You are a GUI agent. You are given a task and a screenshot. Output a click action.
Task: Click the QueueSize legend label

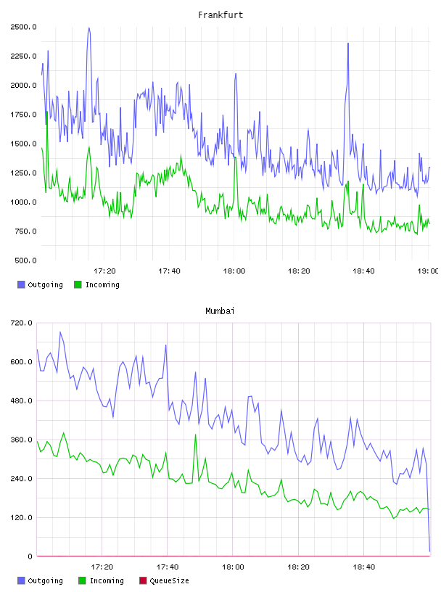point(169,580)
